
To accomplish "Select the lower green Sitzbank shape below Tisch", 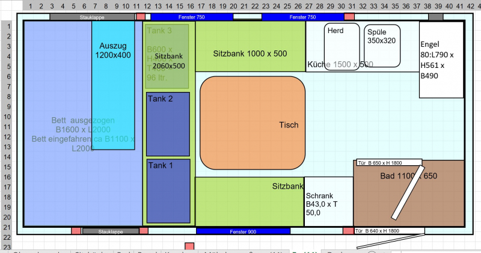I will tap(250, 201).
